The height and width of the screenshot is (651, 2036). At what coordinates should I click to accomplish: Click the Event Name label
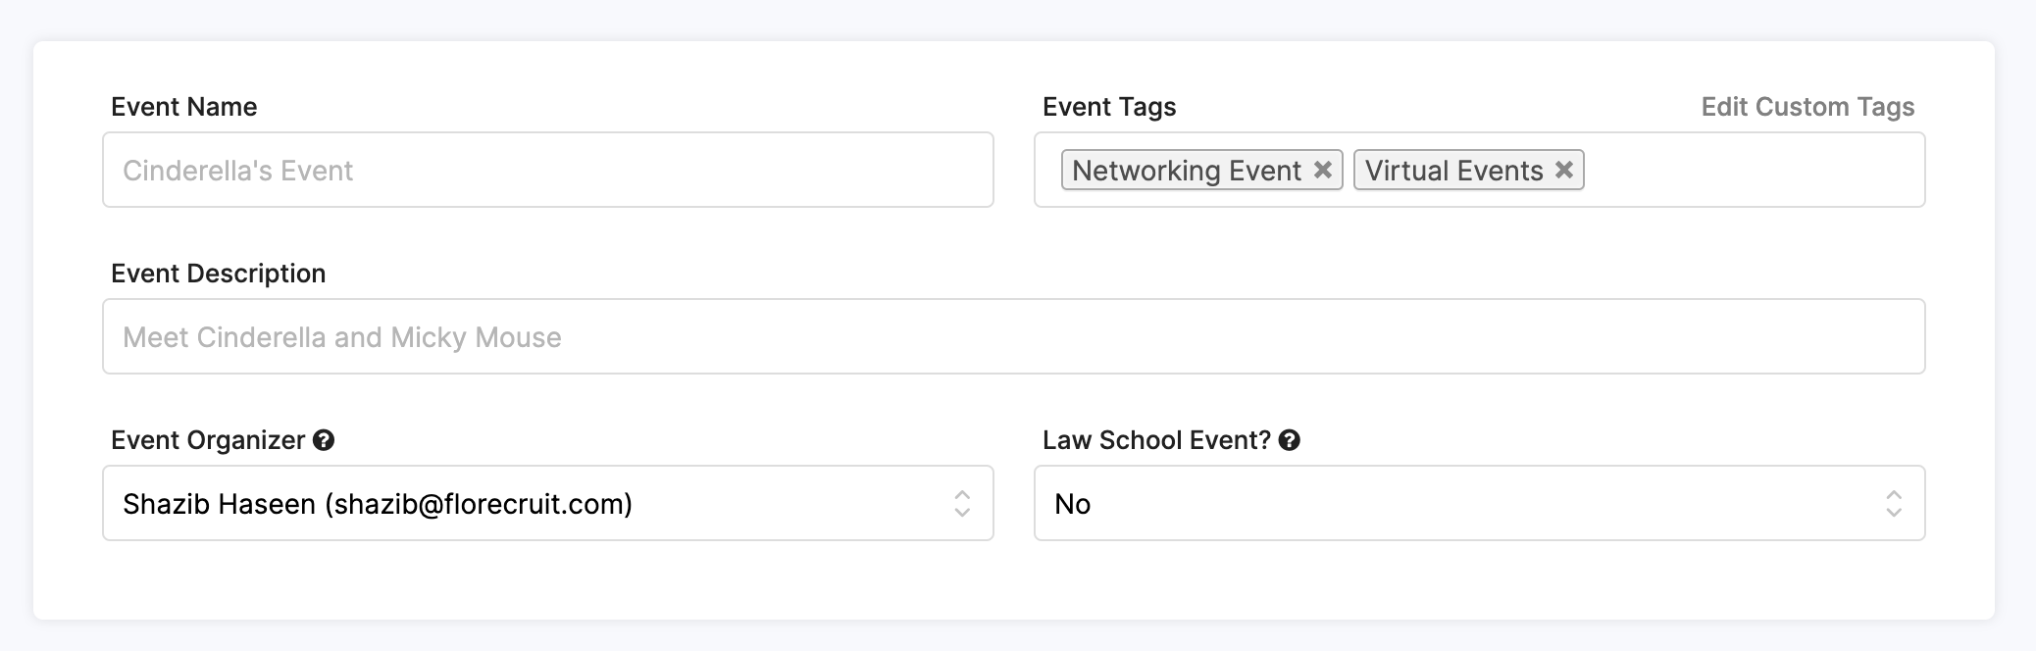click(183, 107)
